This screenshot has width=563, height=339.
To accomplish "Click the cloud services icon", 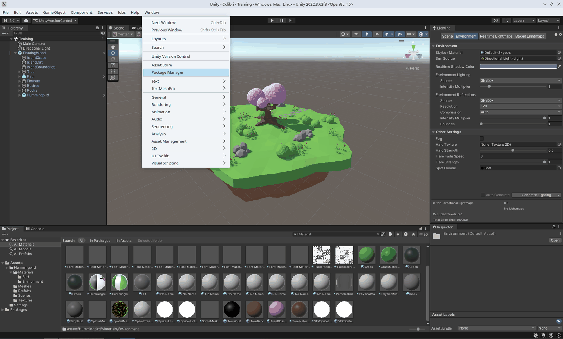I will 26,20.
